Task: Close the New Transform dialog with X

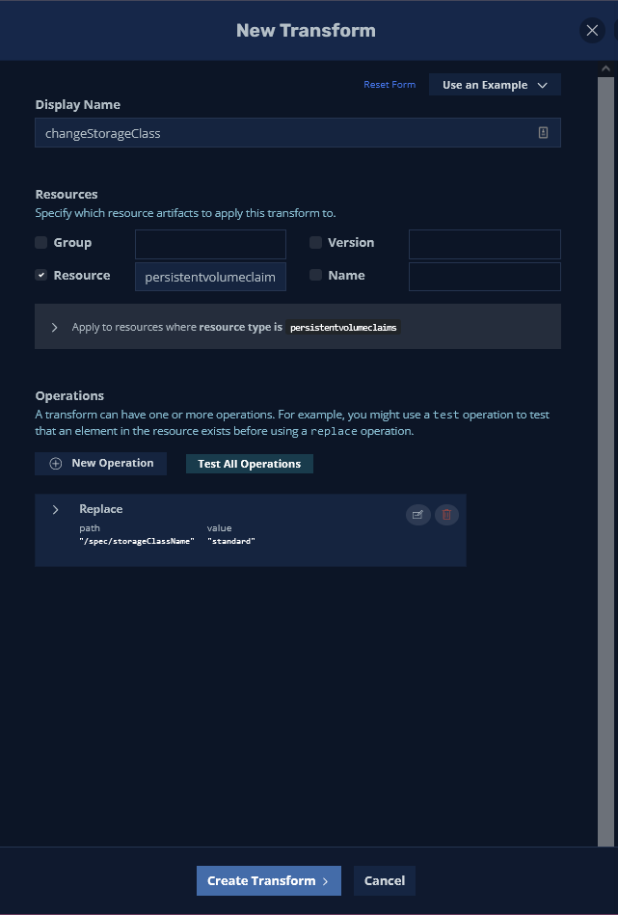Action: 592,30
